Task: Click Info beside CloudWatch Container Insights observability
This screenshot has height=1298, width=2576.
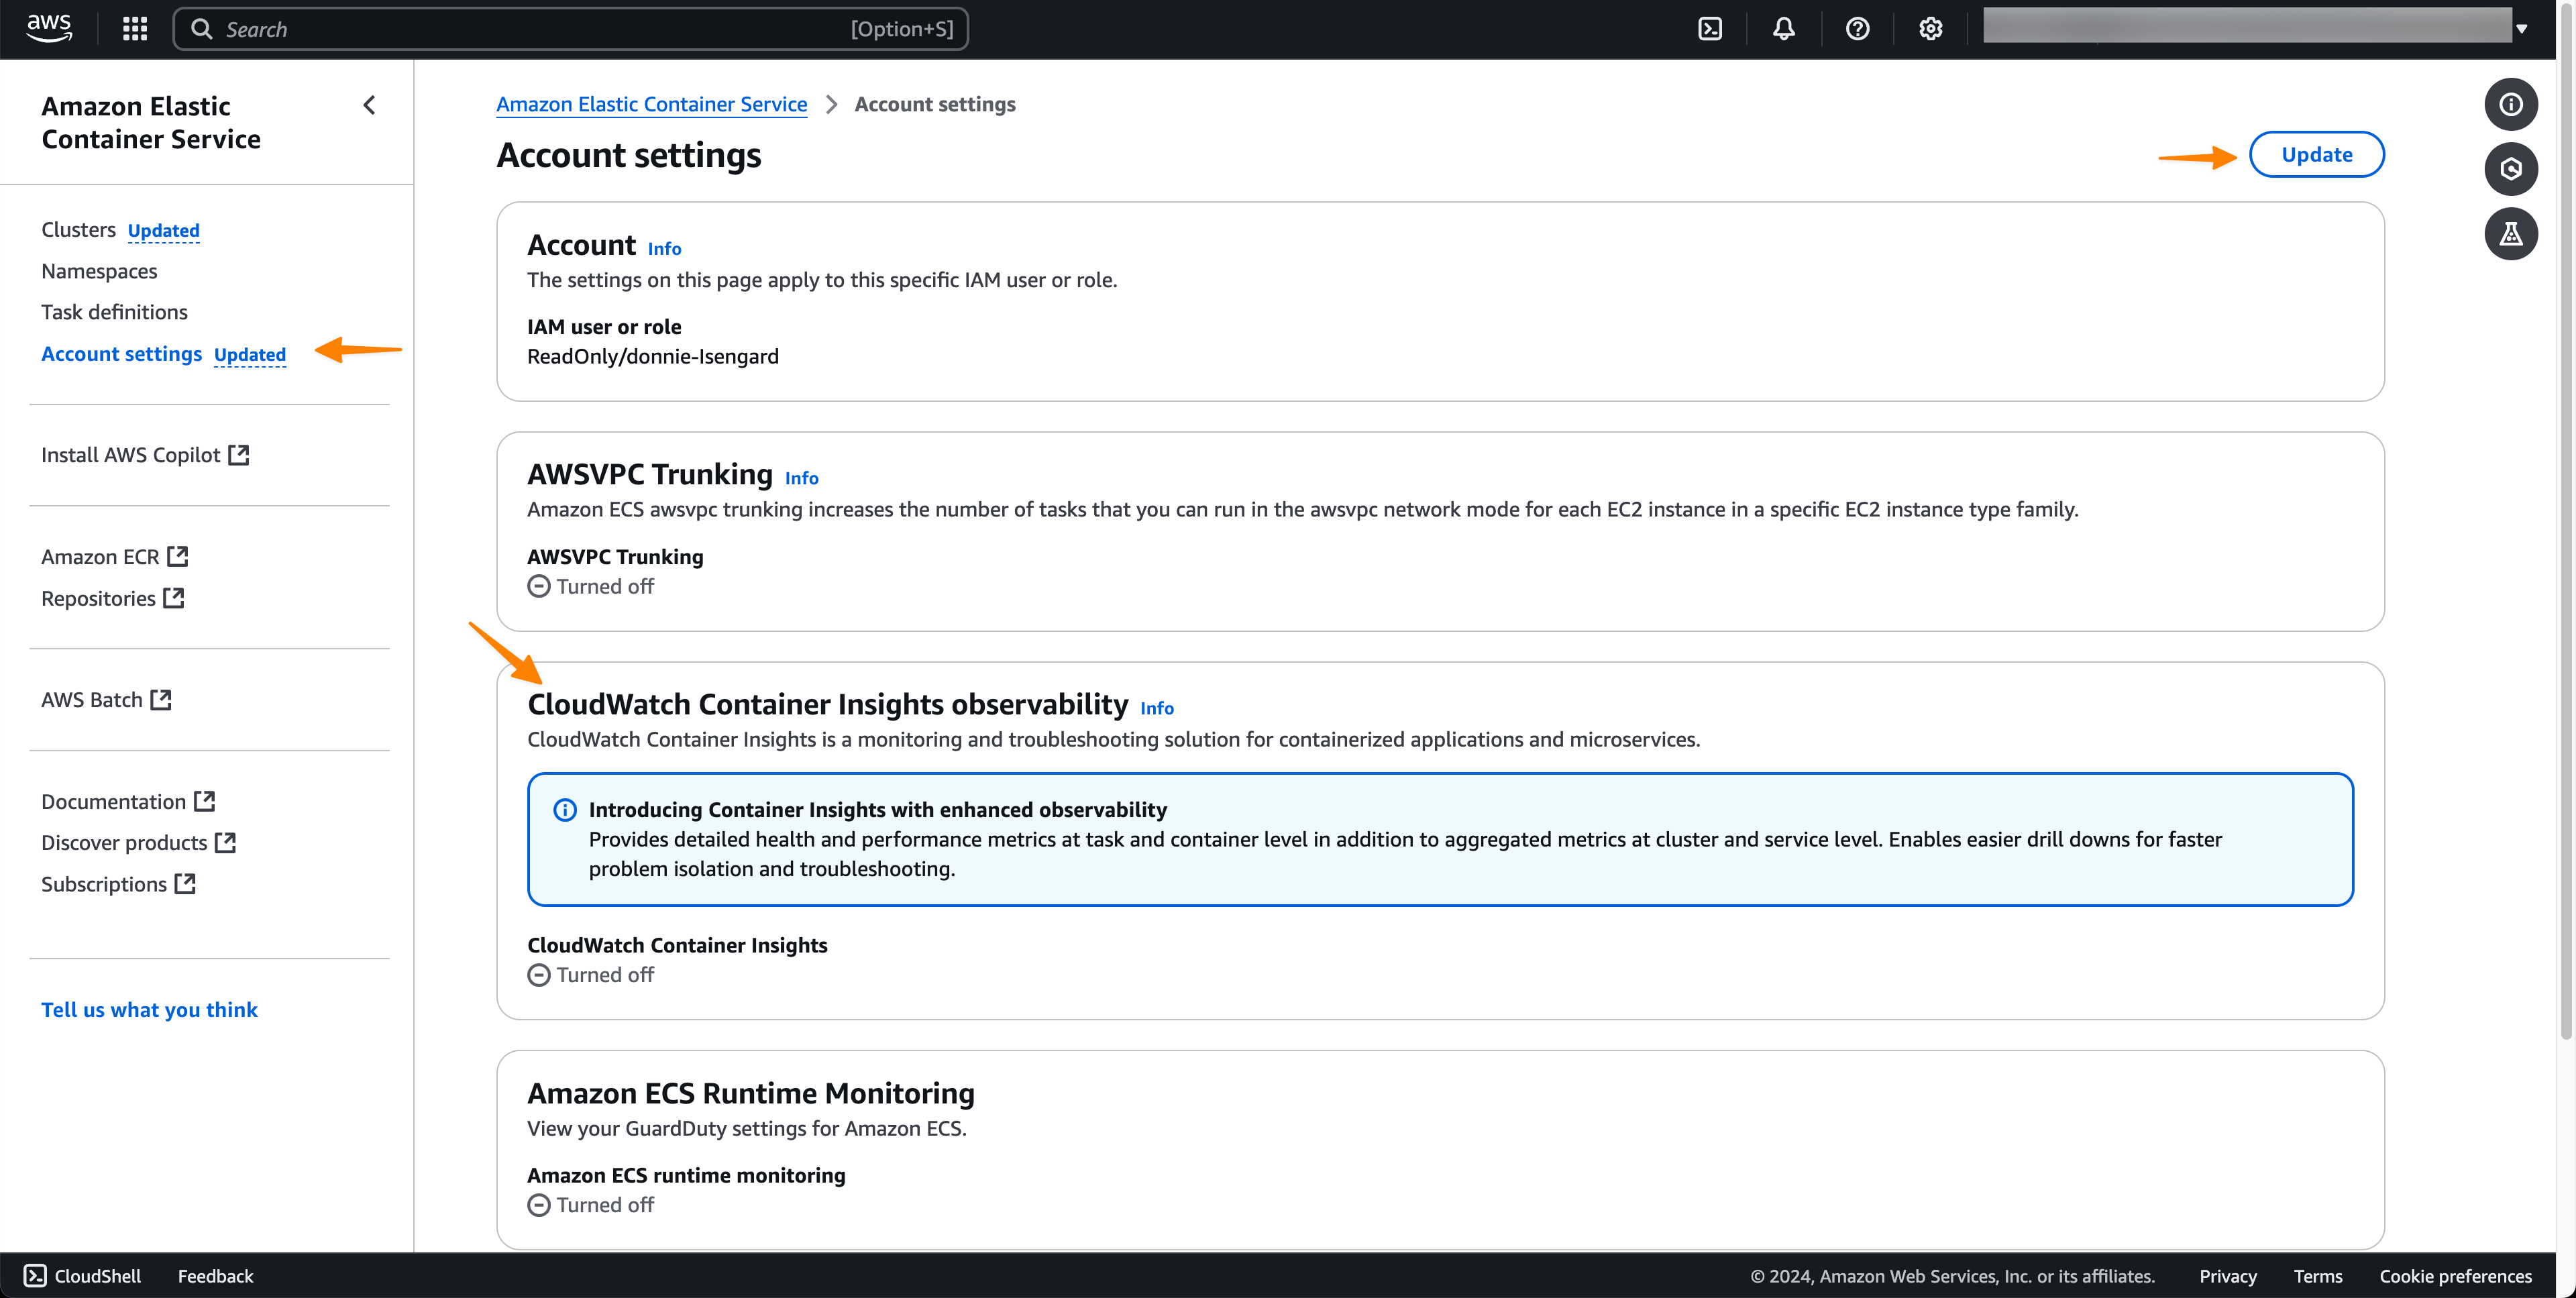Action: point(1156,708)
